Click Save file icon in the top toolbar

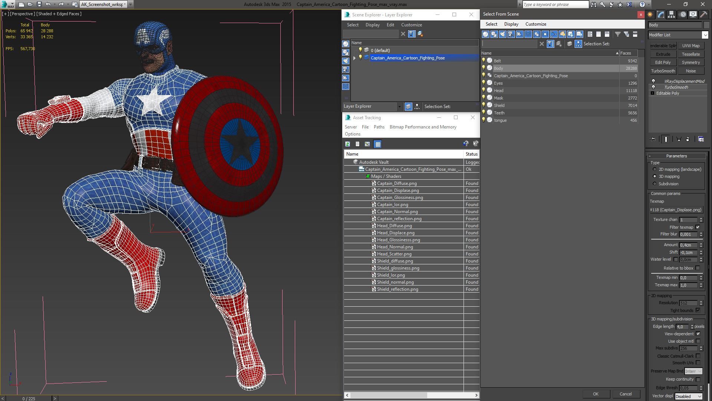click(39, 4)
